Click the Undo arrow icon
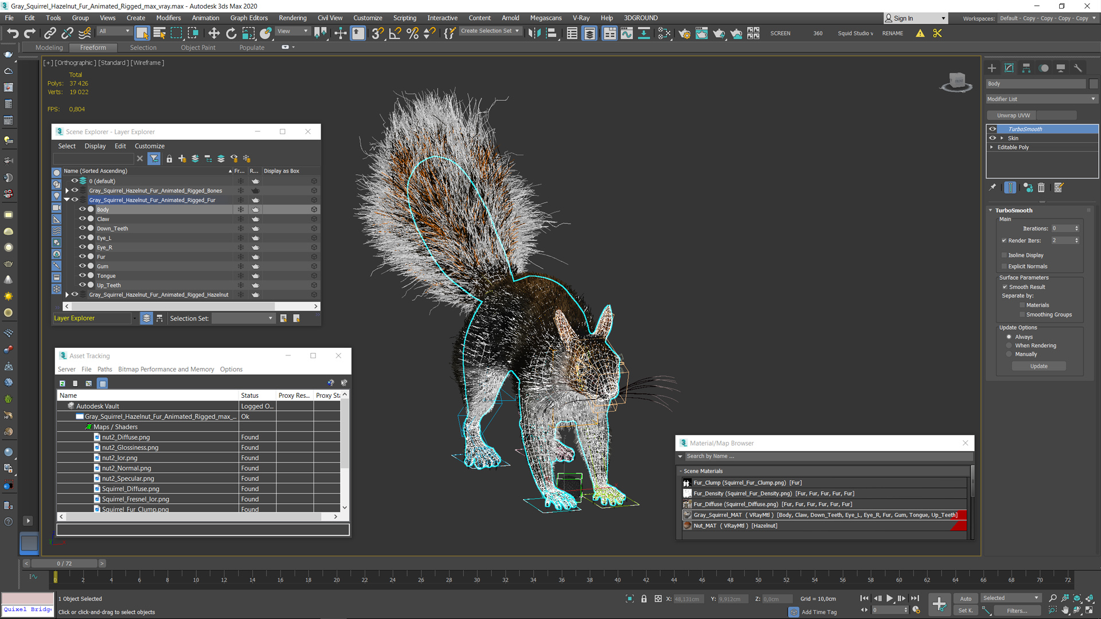Image resolution: width=1101 pixels, height=619 pixels. pyautogui.click(x=13, y=33)
